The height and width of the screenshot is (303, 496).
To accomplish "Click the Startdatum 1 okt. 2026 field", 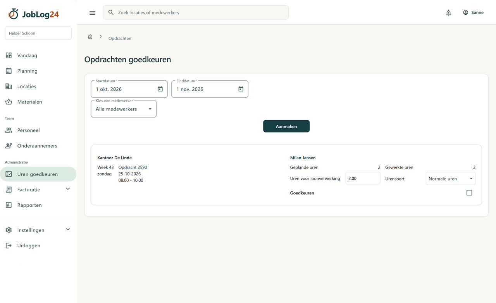I will (x=129, y=89).
